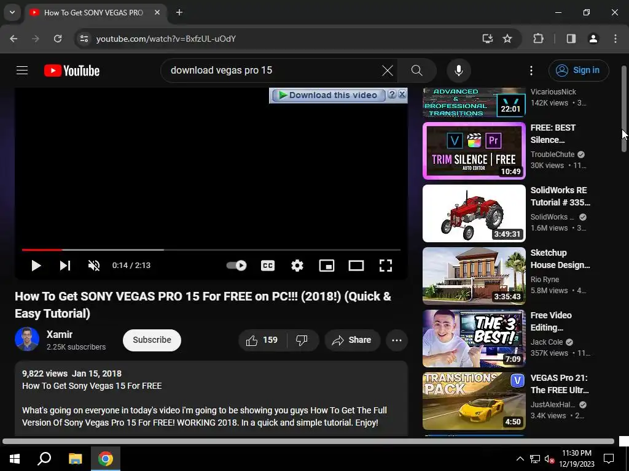Go to the YouTube home logo
629x471 pixels.
tap(72, 71)
